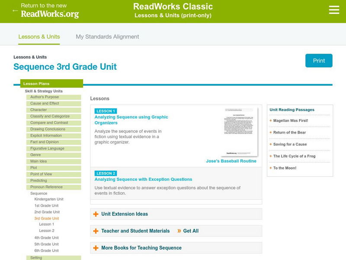This screenshot has width=346, height=260.
Task: Click the Skill & Strategy Units heading
Action: 44,91
